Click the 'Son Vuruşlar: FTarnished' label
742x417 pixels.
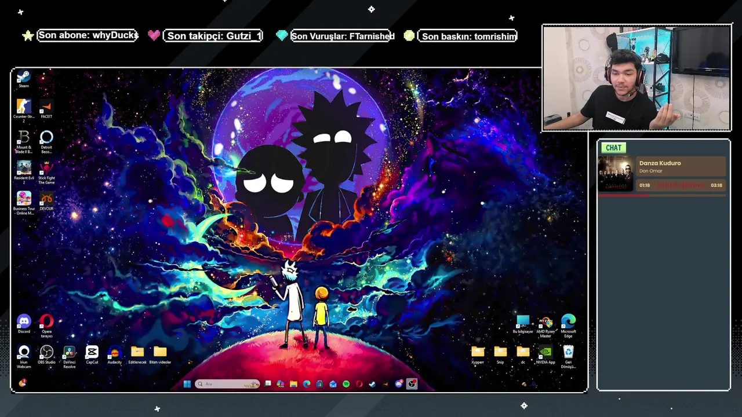tap(343, 36)
